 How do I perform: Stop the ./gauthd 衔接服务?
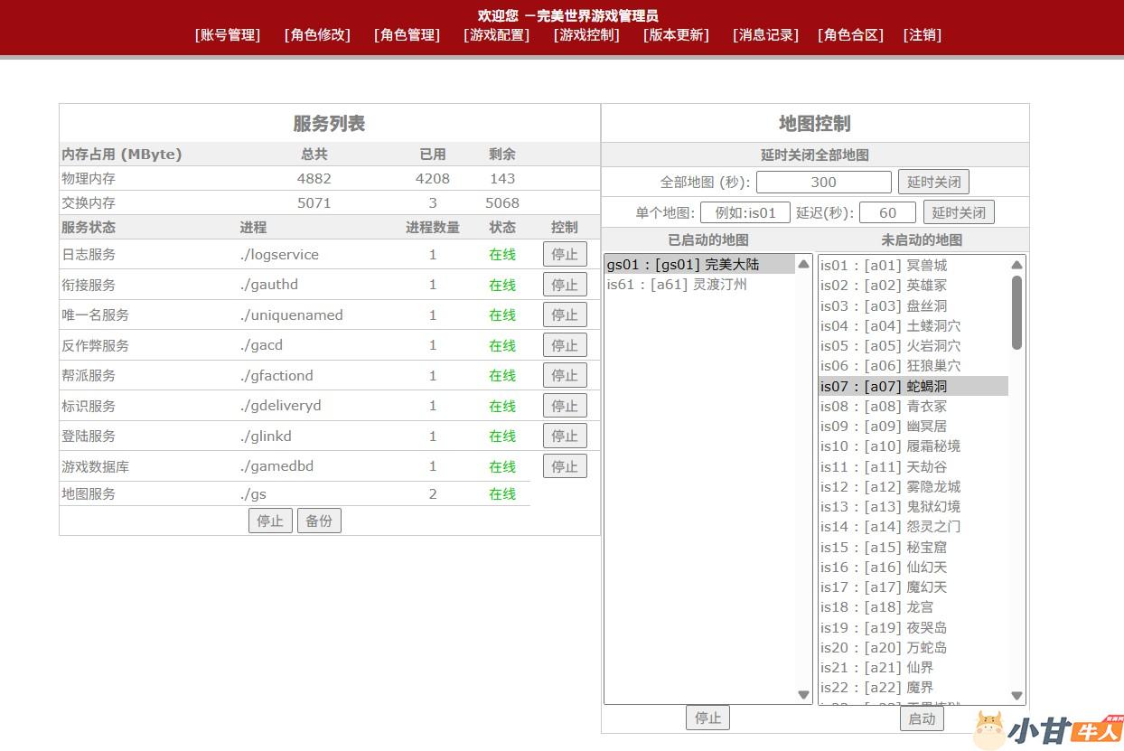(x=565, y=285)
